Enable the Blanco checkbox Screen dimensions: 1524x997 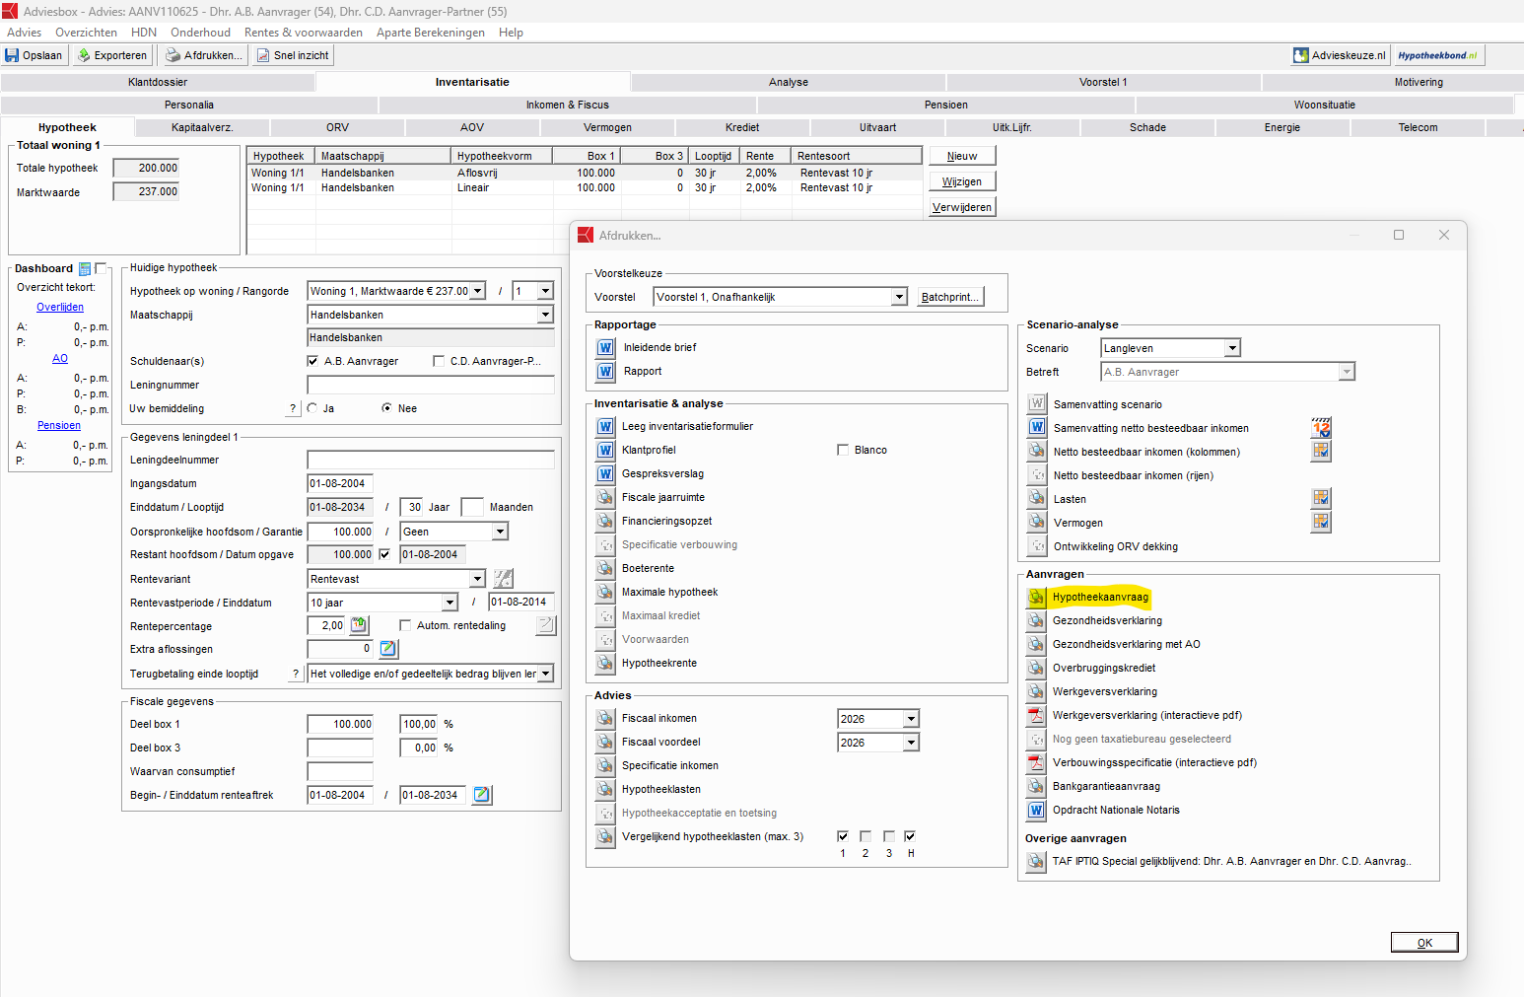pos(843,451)
